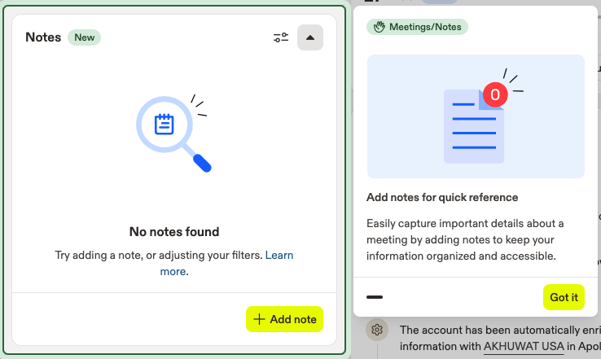Click the gear icon beside enrichment message
This screenshot has width=601, height=359.
point(376,330)
